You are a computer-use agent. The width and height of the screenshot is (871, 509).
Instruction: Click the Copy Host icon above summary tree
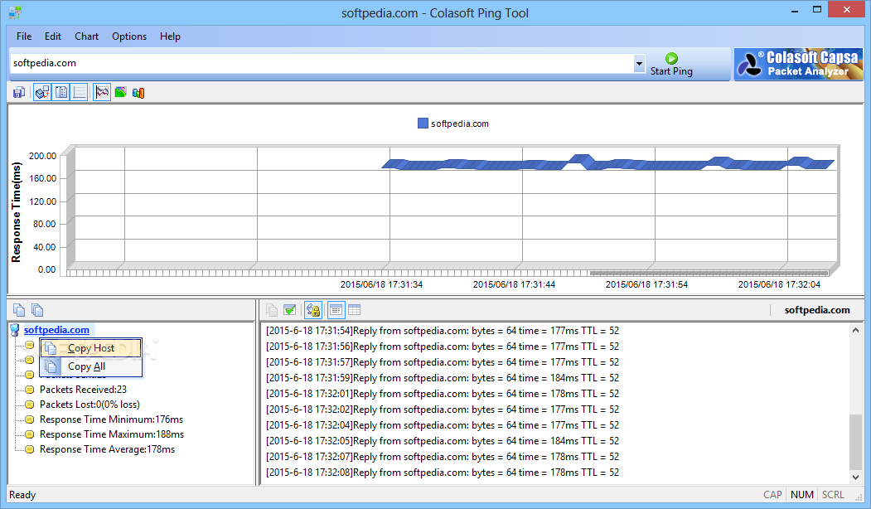(x=19, y=309)
